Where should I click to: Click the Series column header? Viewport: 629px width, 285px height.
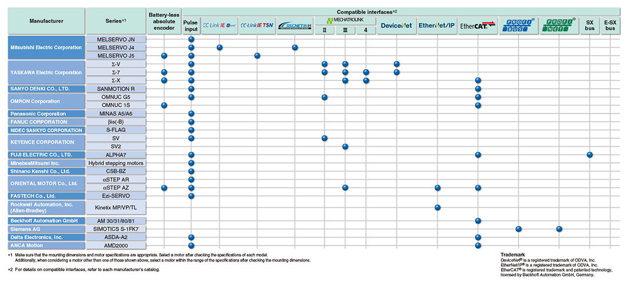[x=116, y=21]
